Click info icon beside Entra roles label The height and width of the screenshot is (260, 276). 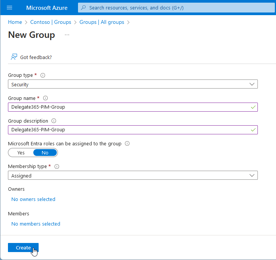point(127,144)
